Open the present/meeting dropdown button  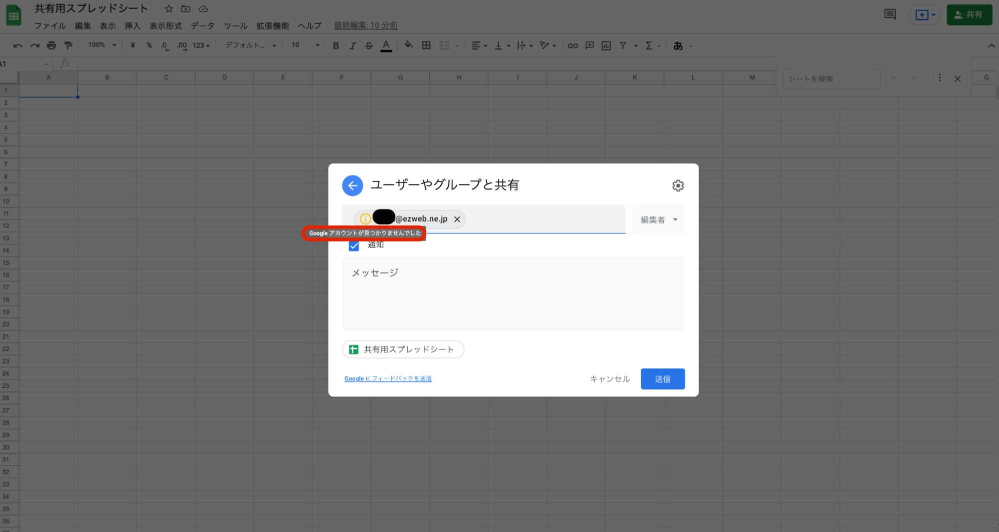[925, 15]
